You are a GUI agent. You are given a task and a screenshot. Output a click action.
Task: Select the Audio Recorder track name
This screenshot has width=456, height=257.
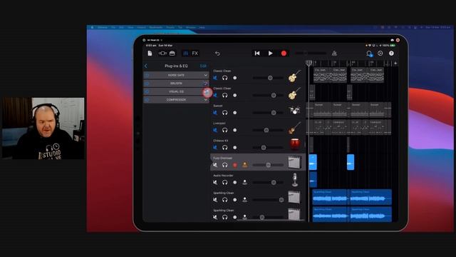coord(223,176)
